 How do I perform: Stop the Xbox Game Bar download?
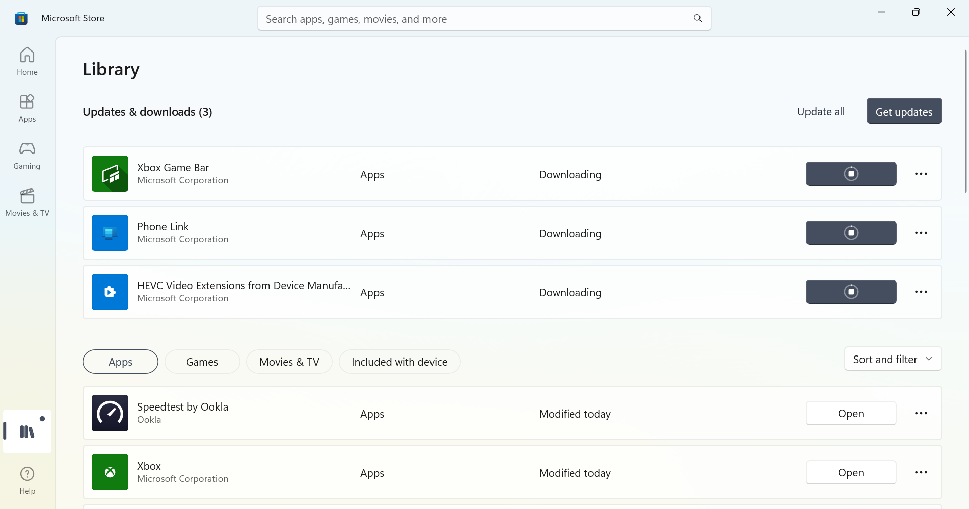[851, 174]
